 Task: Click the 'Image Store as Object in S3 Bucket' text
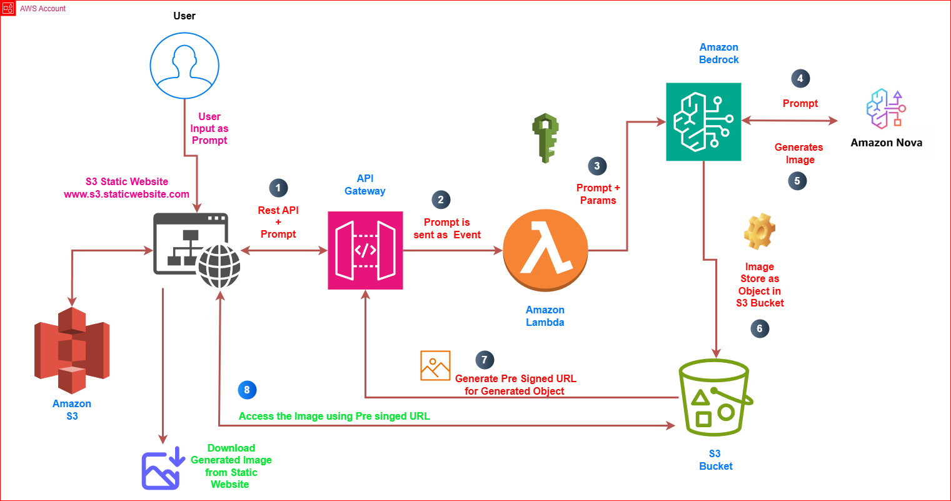[x=760, y=285]
